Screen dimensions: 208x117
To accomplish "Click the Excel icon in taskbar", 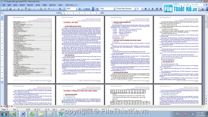I will click(x=13, y=114).
